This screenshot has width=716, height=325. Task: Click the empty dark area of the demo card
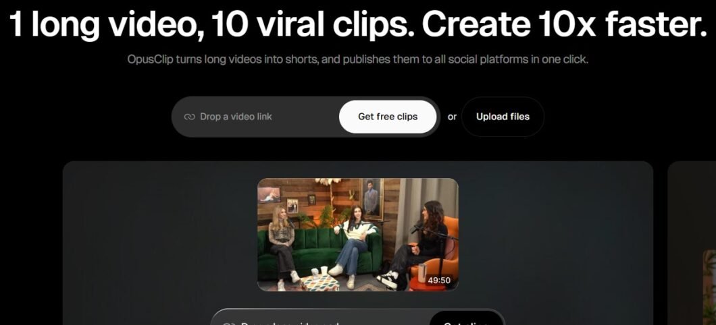point(155,243)
